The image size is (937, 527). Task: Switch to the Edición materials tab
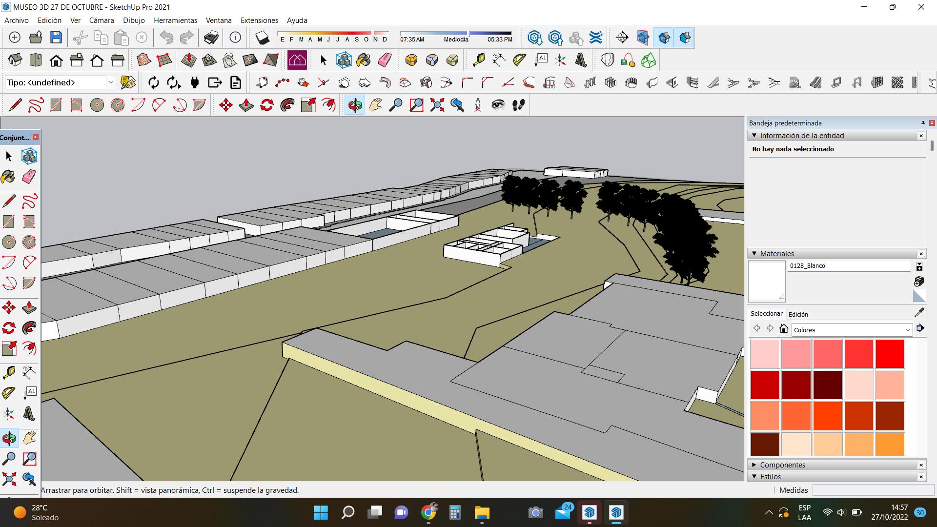798,314
